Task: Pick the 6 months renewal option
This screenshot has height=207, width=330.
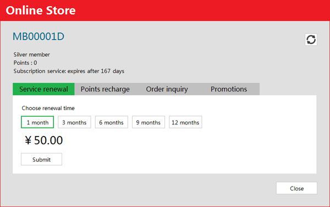Action: 111,122
